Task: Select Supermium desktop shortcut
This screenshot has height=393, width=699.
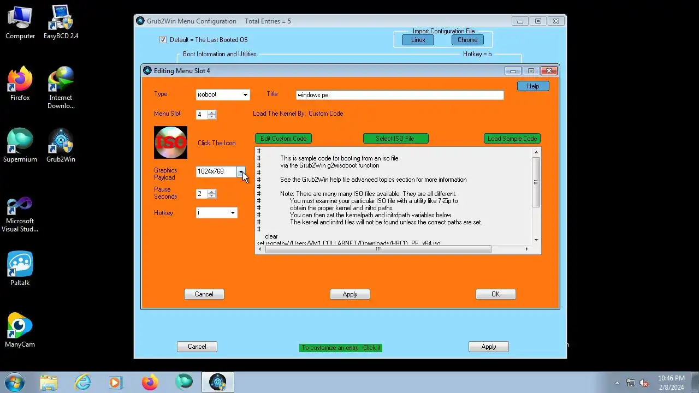Action: click(20, 146)
